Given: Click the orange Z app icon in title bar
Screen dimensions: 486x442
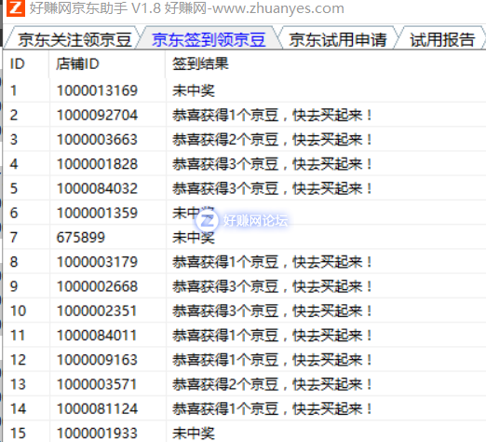Looking at the screenshot, I should click(x=16, y=7).
